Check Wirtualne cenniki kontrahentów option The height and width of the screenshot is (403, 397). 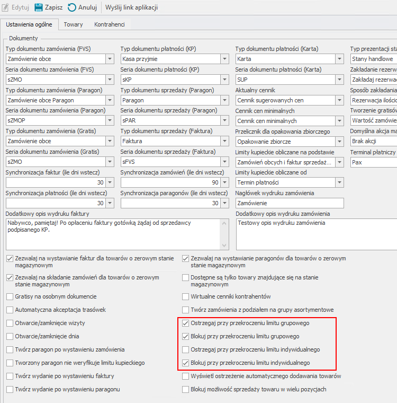point(185,296)
